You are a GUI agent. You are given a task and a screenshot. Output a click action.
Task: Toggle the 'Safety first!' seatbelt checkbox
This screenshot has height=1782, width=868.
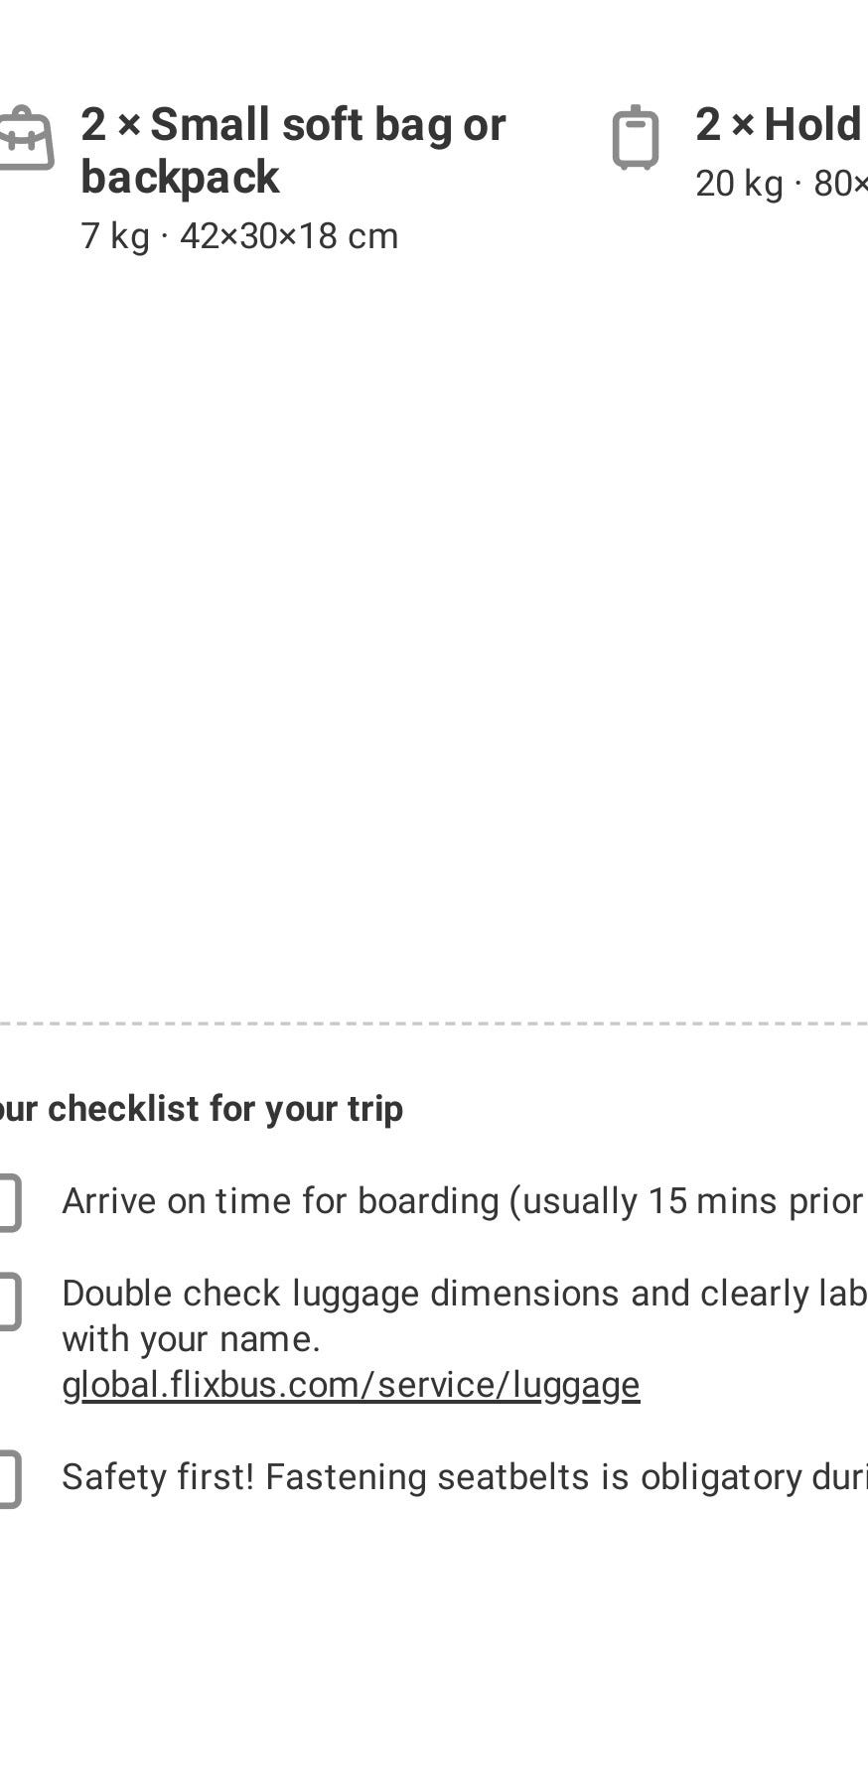pyautogui.click(x=8, y=1478)
